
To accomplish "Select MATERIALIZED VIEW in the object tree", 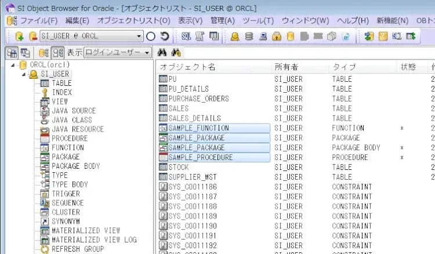I will 86,230.
